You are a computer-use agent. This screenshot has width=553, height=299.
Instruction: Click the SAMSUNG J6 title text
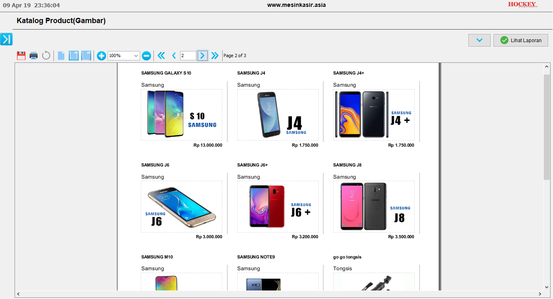click(155, 165)
